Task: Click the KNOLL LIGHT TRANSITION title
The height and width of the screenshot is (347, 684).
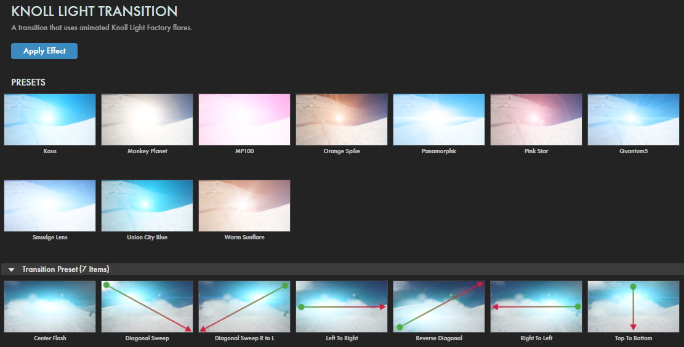Action: click(94, 11)
